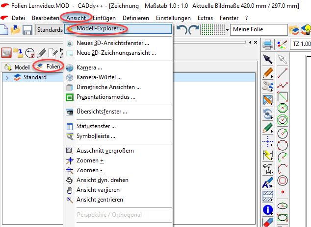
Task: Select the blue dotted crosshair tool
Action: 268,141
